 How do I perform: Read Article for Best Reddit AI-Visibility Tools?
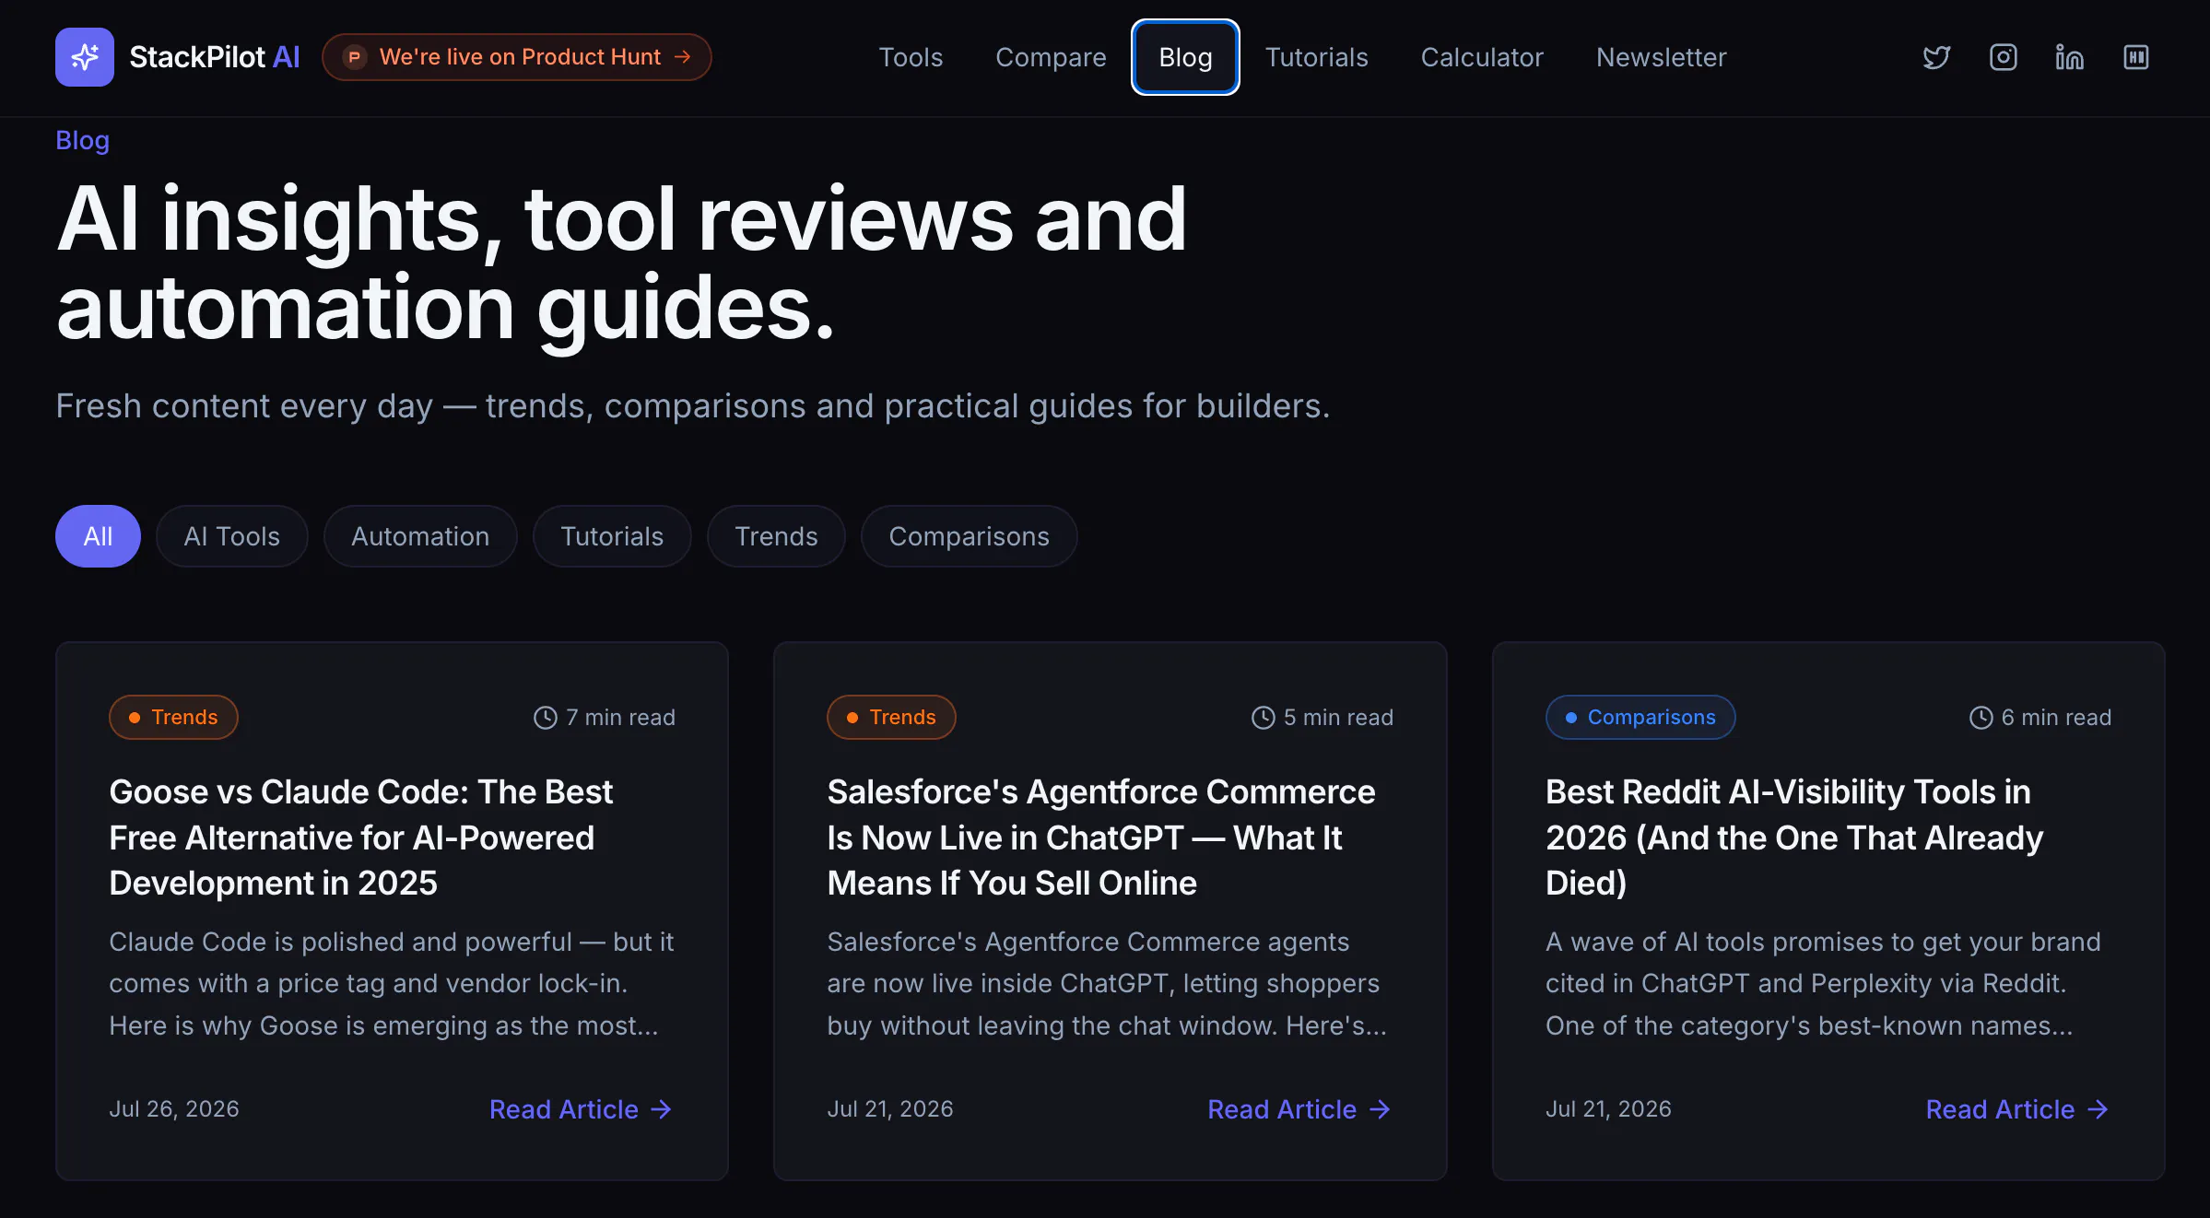click(2017, 1109)
